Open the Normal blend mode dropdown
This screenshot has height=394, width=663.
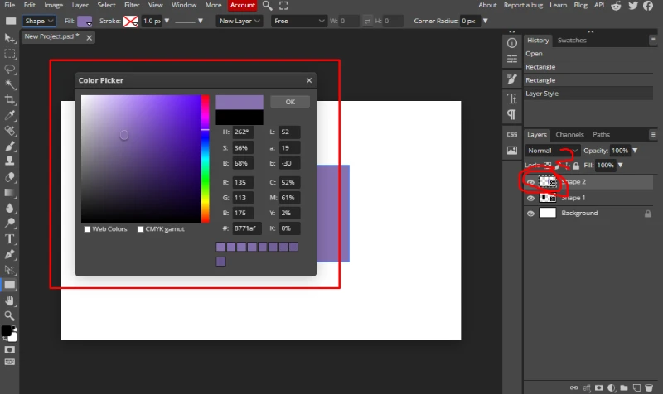tap(552, 151)
